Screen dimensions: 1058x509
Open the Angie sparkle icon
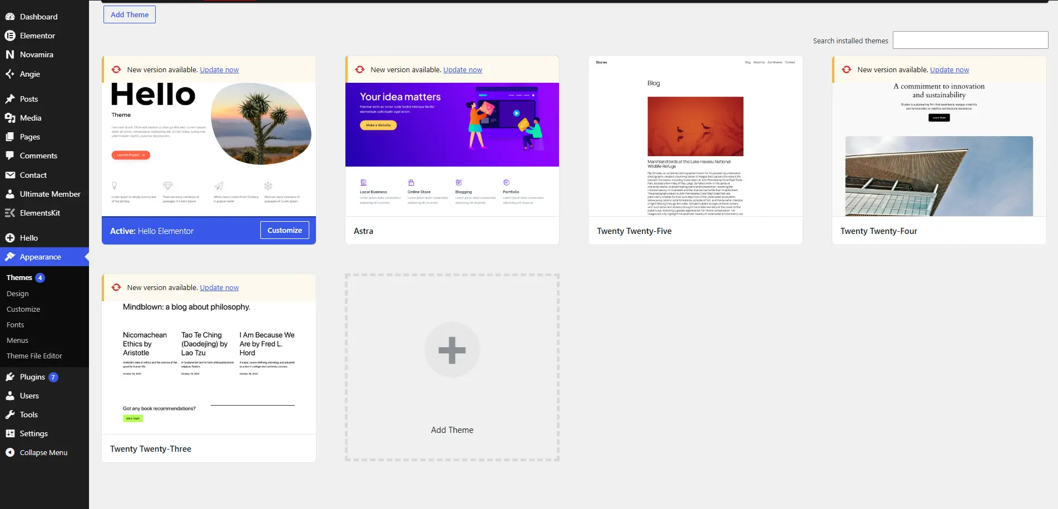(x=10, y=74)
